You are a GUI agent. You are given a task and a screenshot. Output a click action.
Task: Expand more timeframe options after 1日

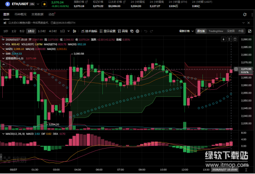click(69, 31)
